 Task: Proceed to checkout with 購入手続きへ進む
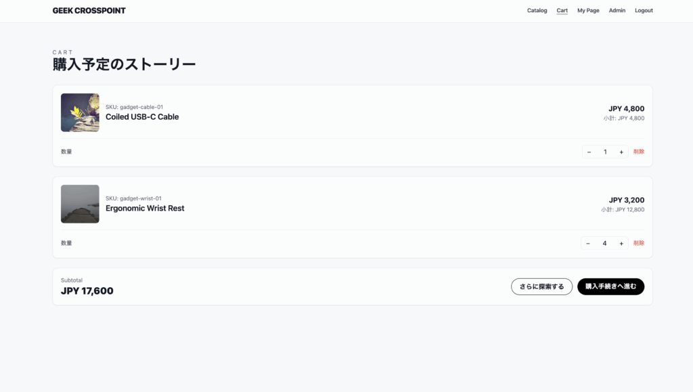(x=610, y=286)
